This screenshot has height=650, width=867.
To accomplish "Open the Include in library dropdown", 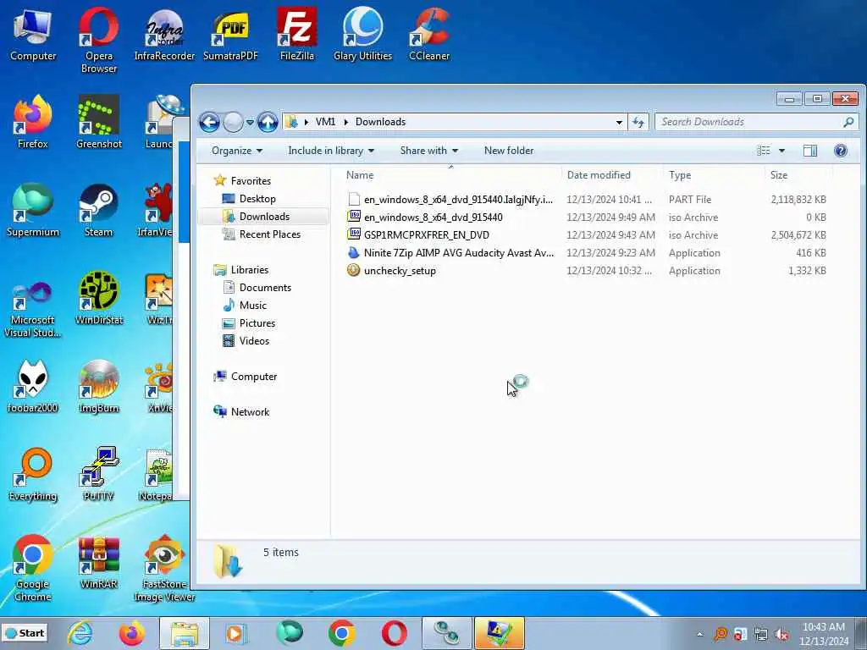I will [331, 151].
